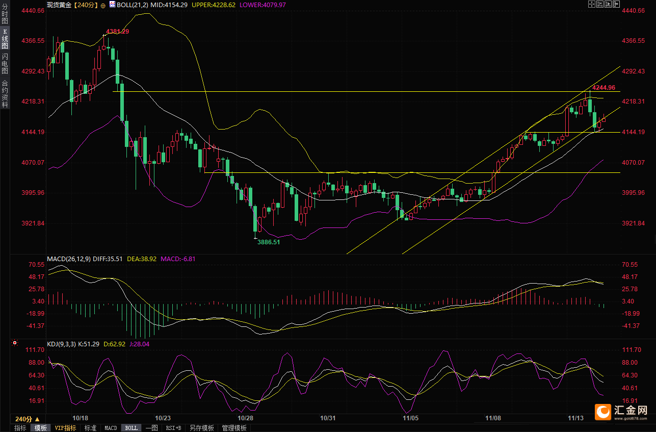Click the 3886.51 low price label

(x=268, y=242)
